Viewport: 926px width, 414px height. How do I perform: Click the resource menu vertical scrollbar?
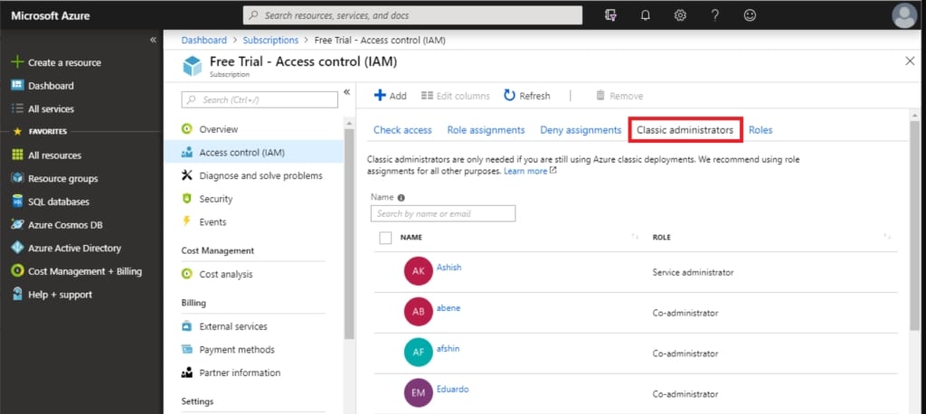tap(349, 233)
